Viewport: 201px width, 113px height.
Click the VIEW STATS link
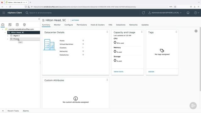coord(118,72)
